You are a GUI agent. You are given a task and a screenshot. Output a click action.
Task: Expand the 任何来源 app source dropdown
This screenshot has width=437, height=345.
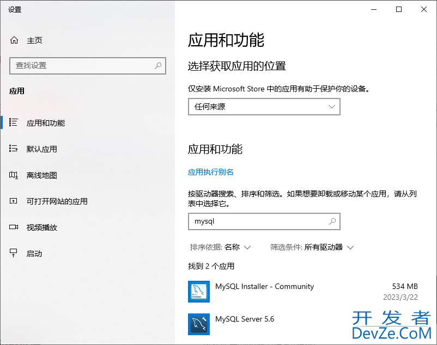pos(264,107)
